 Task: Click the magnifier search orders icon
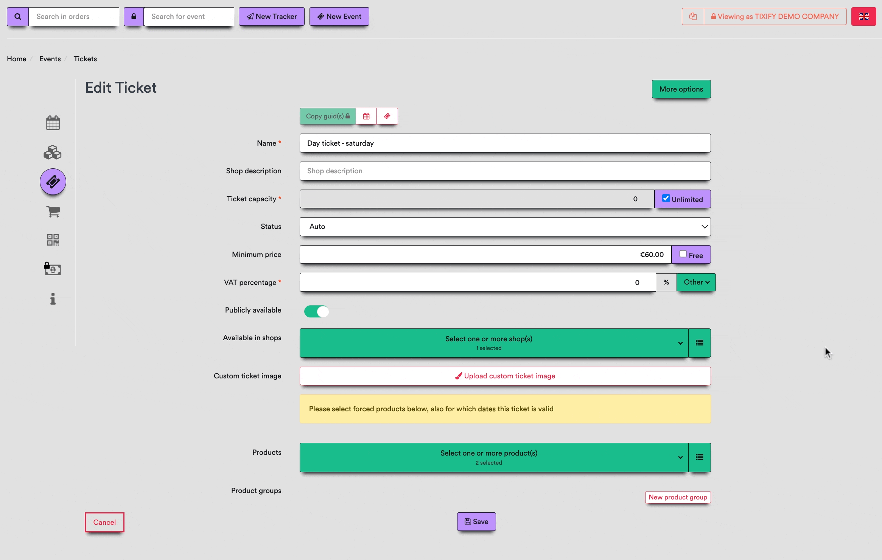(18, 17)
